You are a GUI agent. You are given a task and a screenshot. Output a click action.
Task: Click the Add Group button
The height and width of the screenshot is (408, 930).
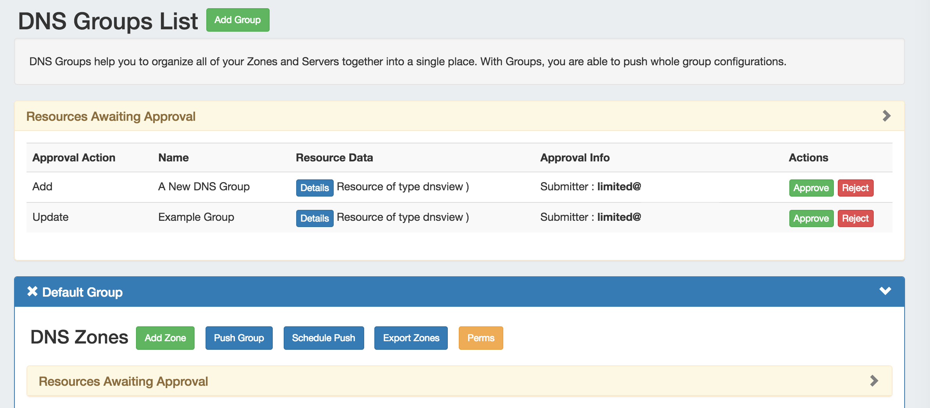[238, 20]
